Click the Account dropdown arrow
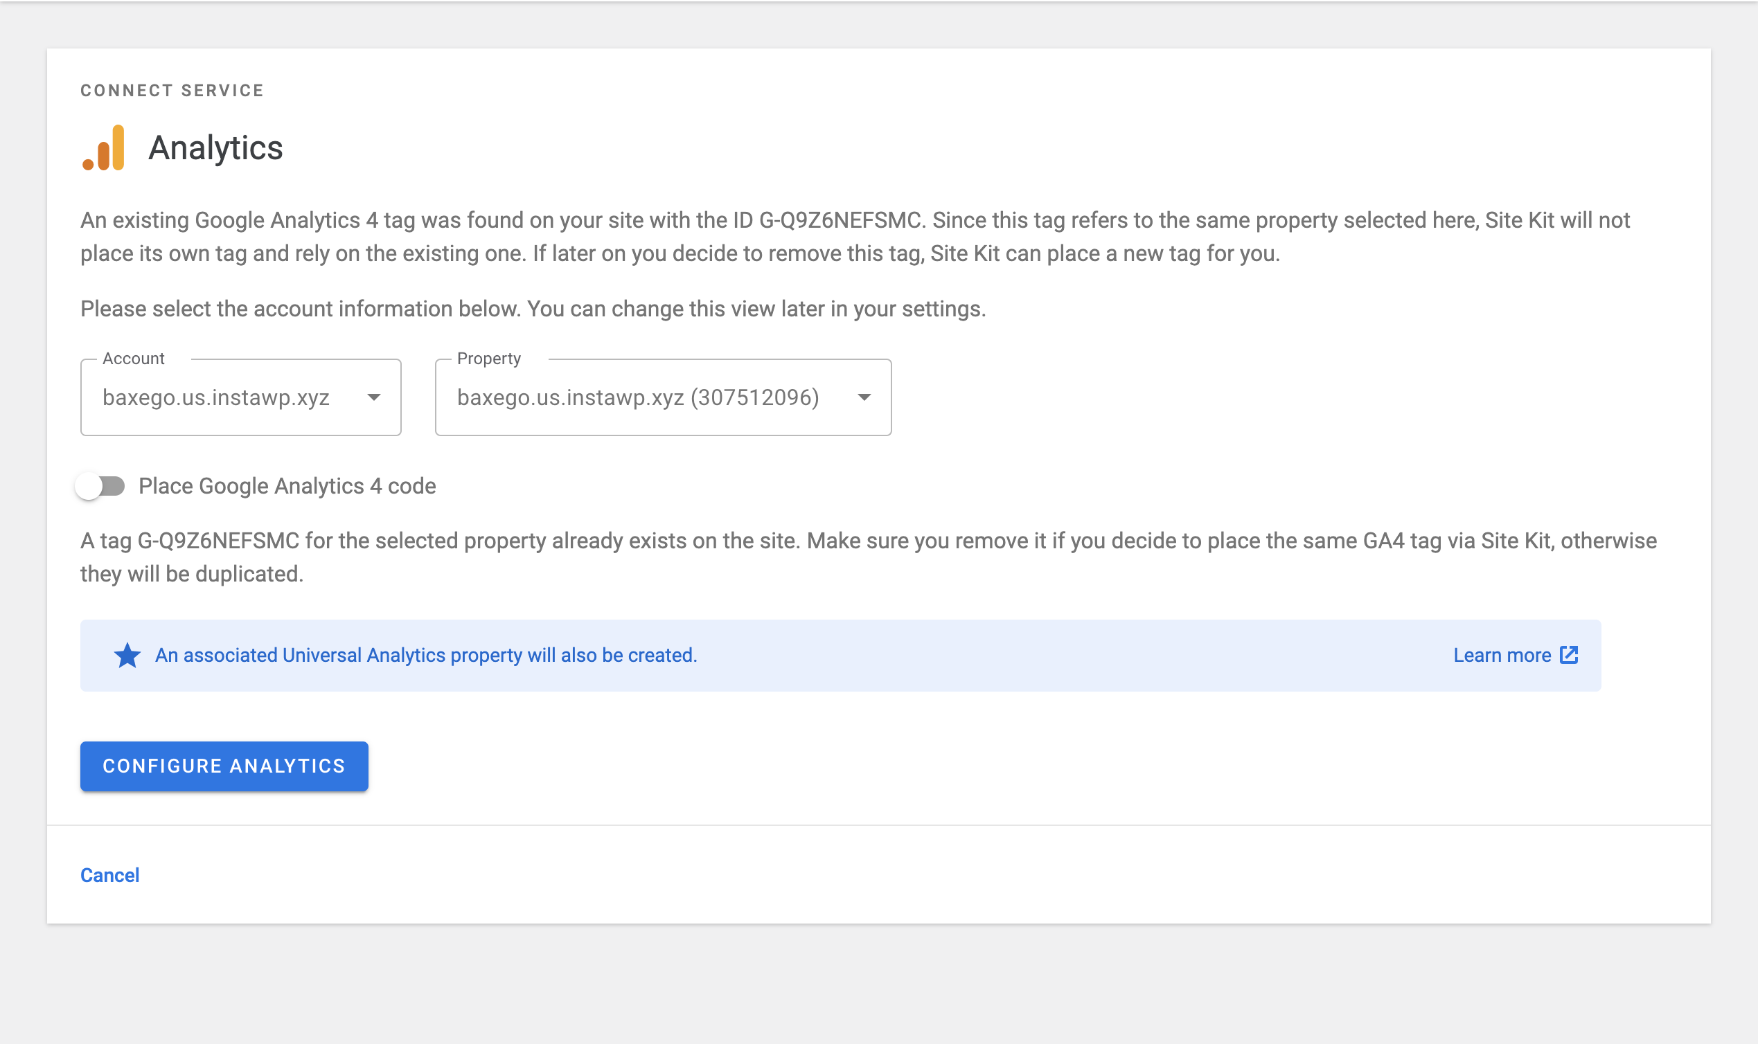1758x1044 pixels. [x=374, y=397]
